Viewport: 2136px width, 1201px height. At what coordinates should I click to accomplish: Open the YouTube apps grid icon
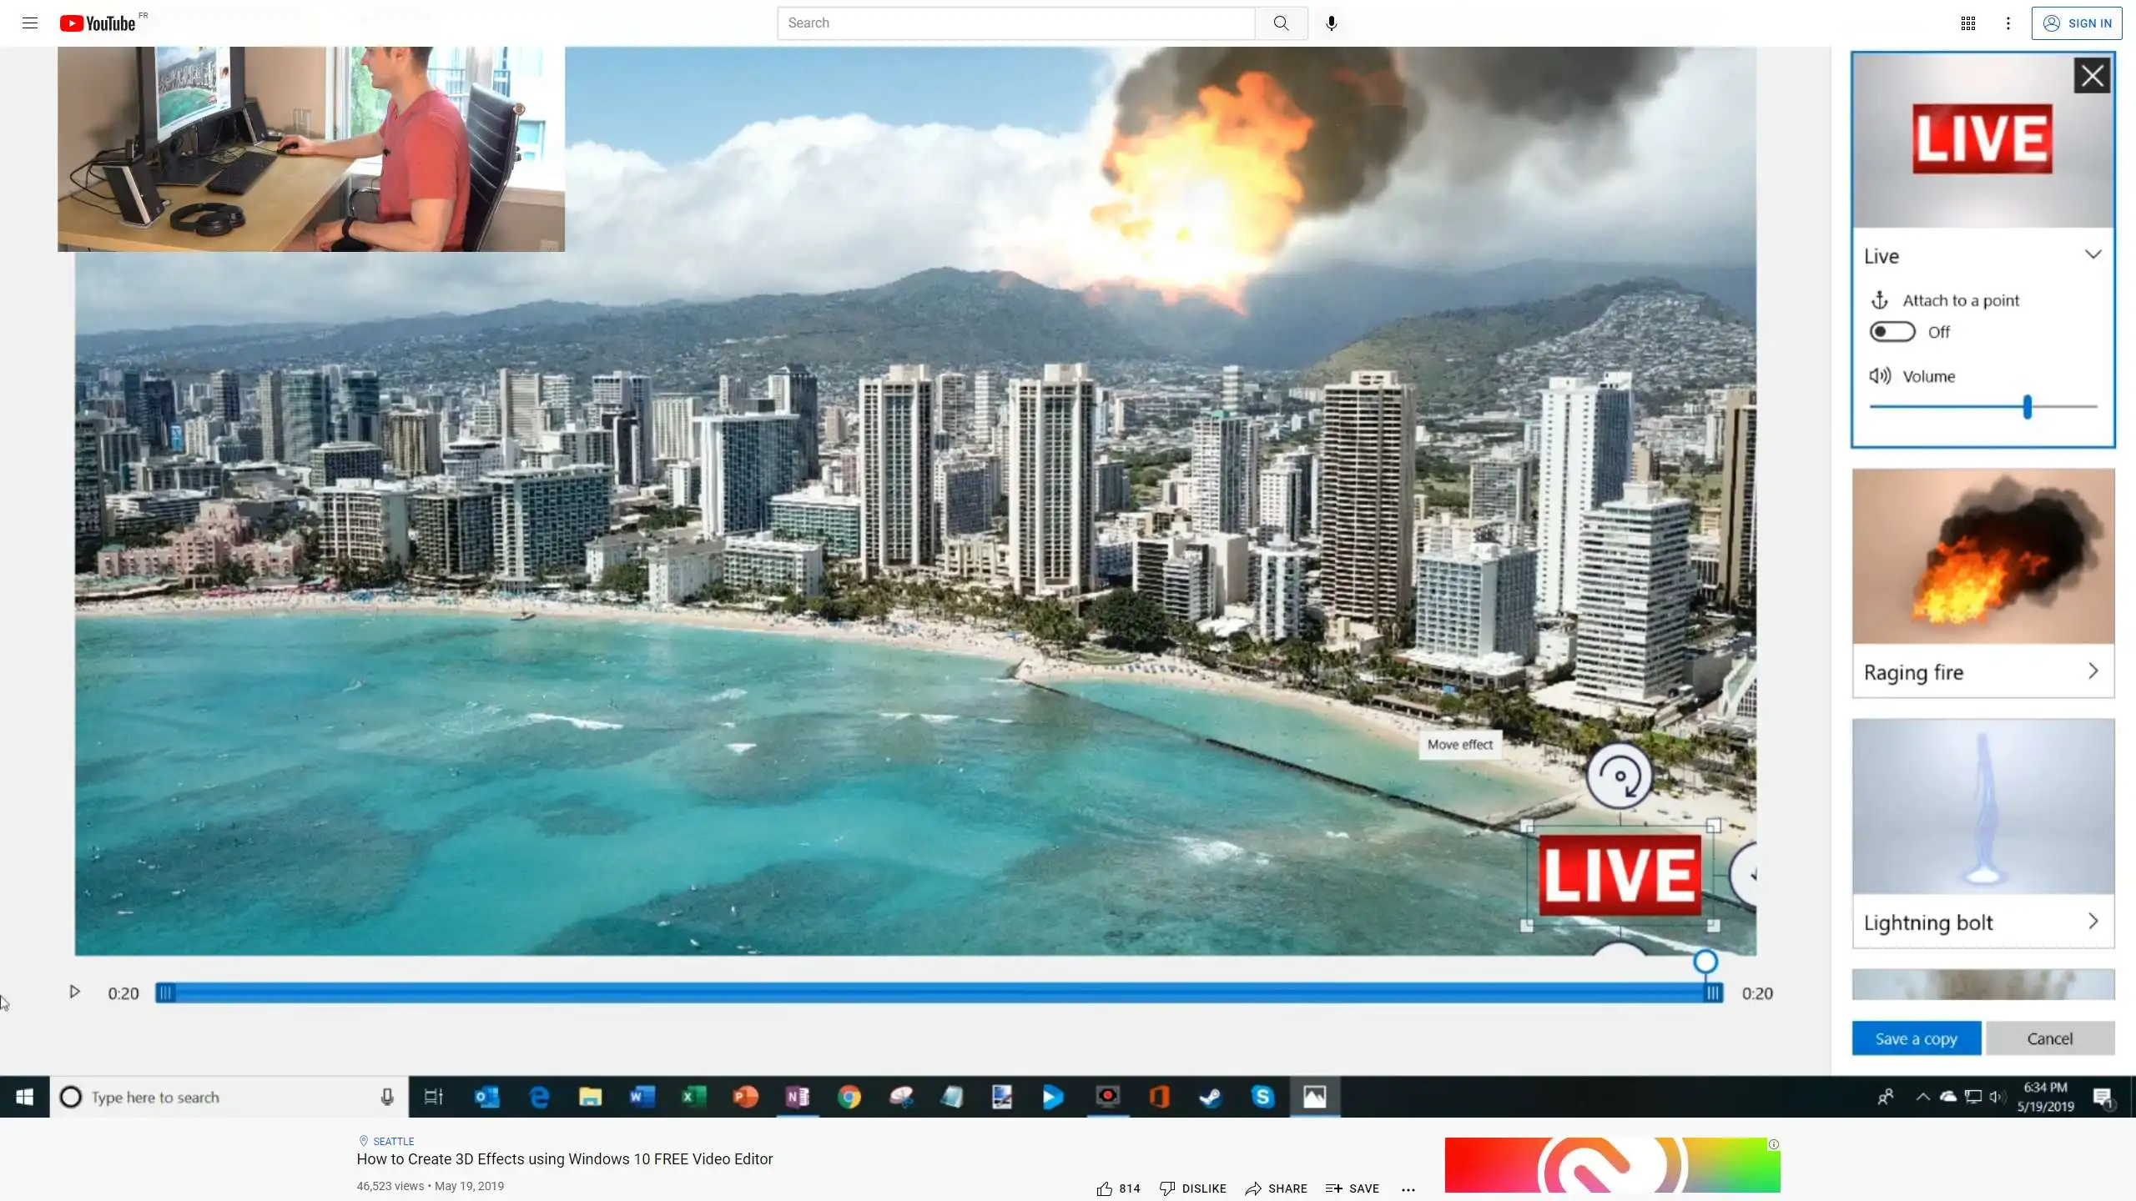(x=1967, y=23)
